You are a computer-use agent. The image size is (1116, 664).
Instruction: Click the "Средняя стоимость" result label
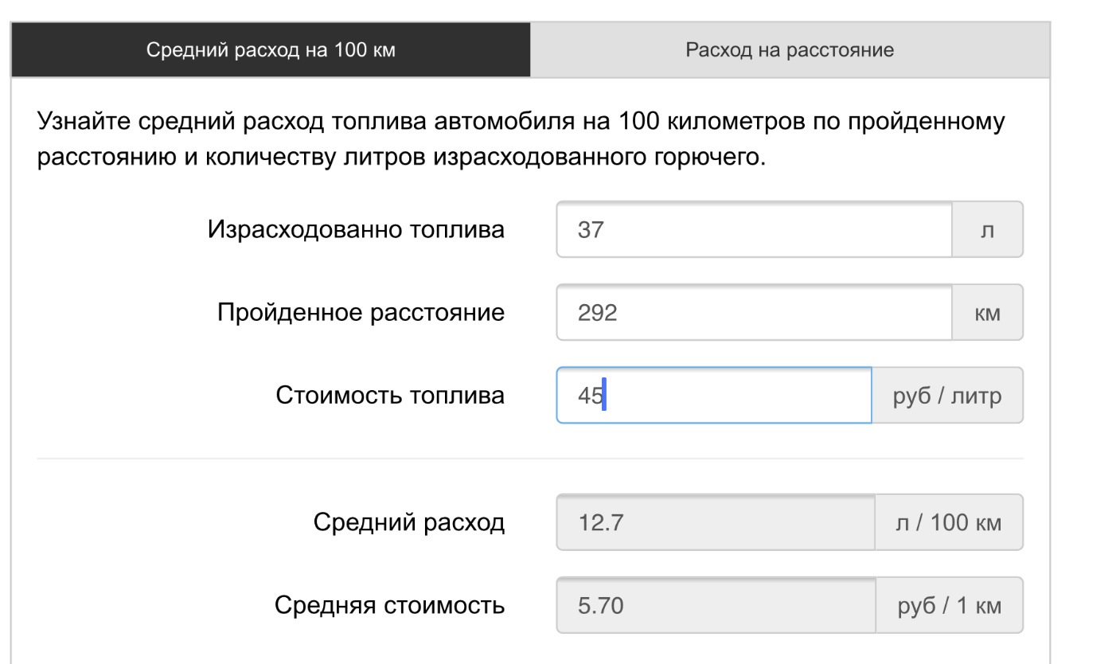(x=389, y=606)
